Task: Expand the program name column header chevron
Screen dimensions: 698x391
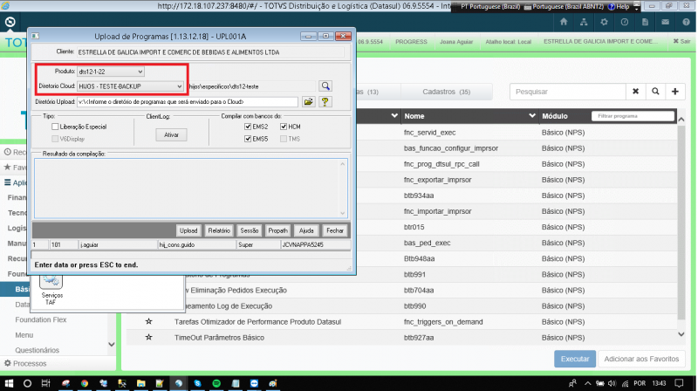Action: coord(394,116)
